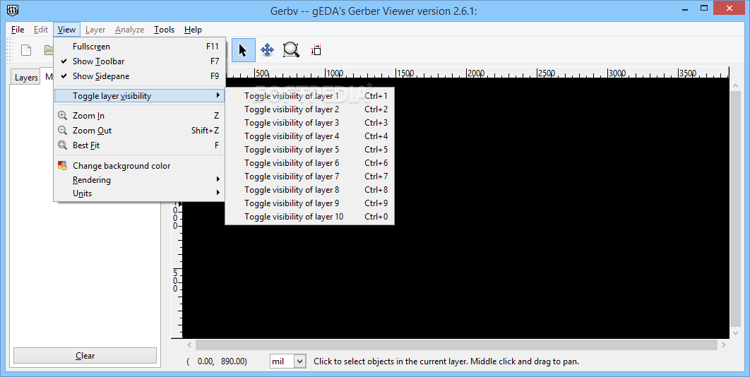
Task: Click the Change background color icon
Action: [x=63, y=165]
